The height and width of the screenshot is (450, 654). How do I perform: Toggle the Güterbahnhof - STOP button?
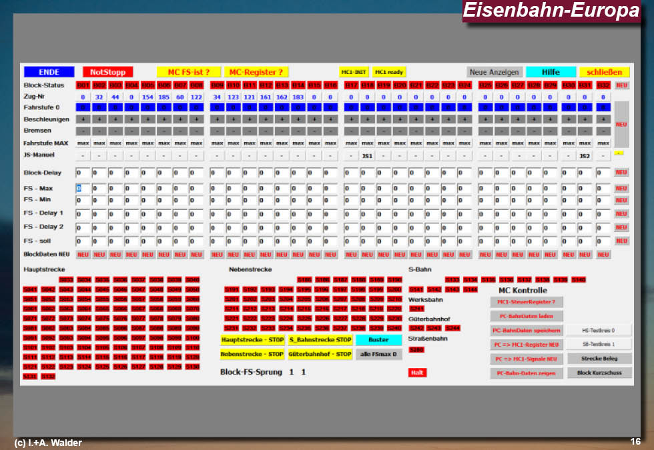click(320, 355)
